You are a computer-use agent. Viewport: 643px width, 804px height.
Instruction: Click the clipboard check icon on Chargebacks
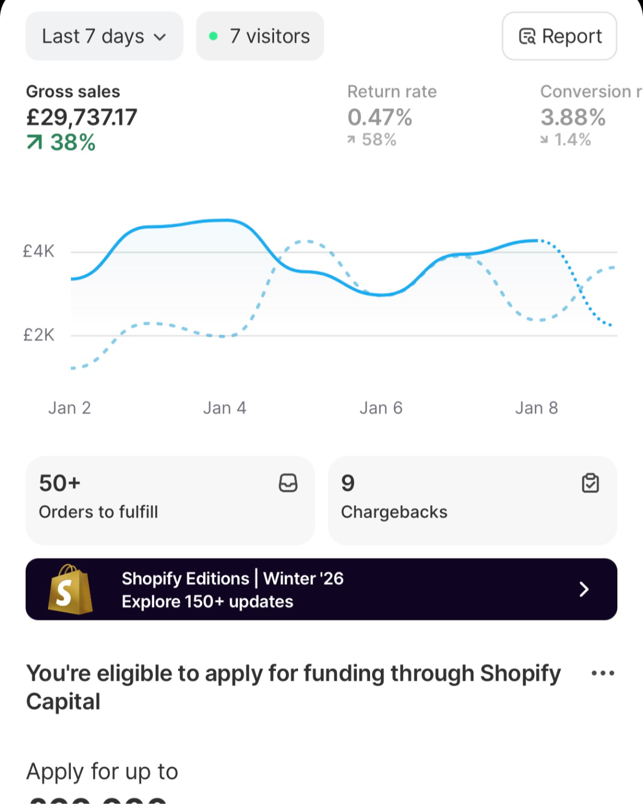pos(590,483)
